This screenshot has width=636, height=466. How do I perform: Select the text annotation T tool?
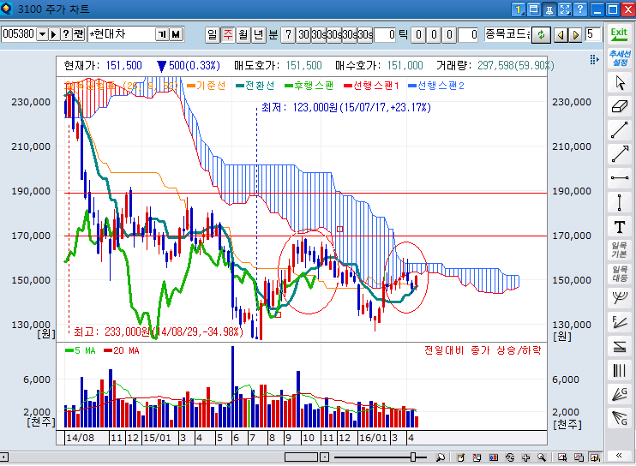pos(619,226)
